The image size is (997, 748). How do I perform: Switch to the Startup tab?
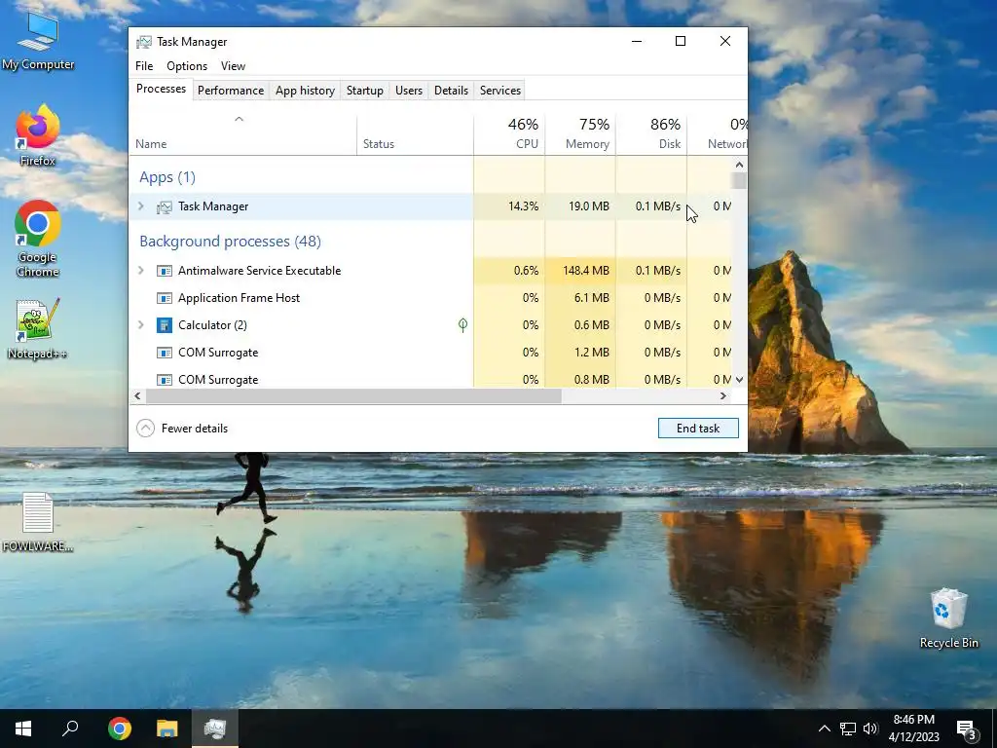click(365, 91)
